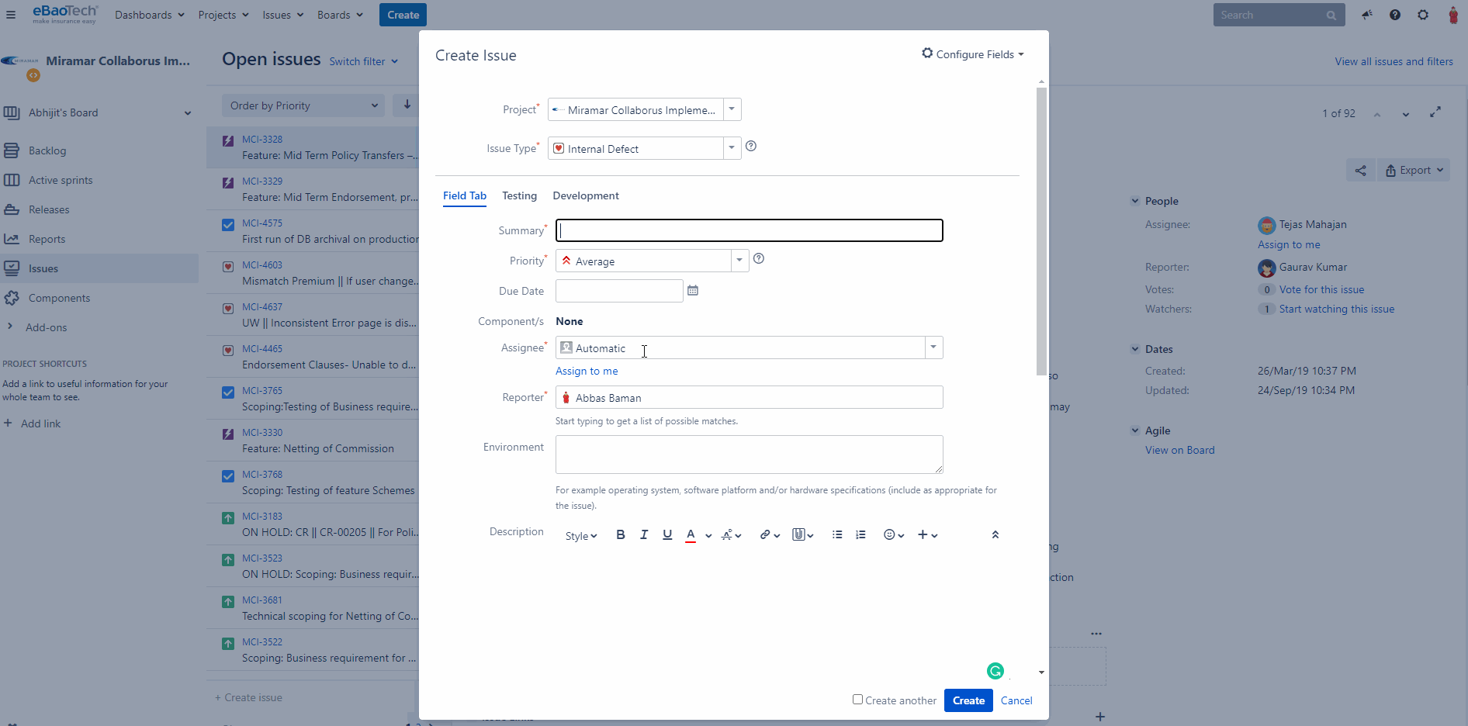Apply the red text color button
1468x726 pixels.
pos(691,534)
